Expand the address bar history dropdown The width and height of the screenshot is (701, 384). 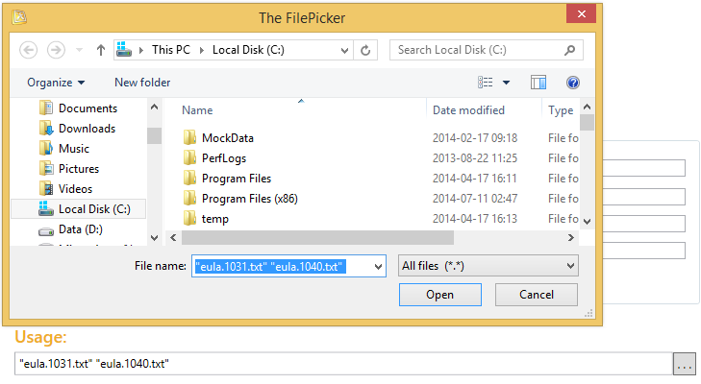coord(343,50)
